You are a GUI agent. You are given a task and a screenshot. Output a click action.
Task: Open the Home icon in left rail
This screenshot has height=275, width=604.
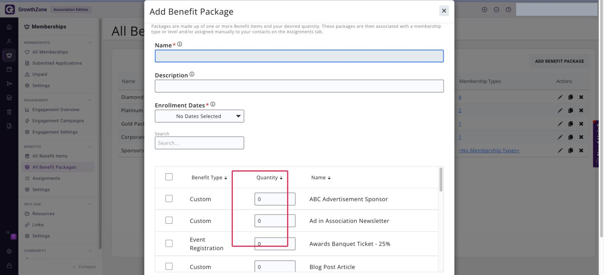pyautogui.click(x=9, y=27)
